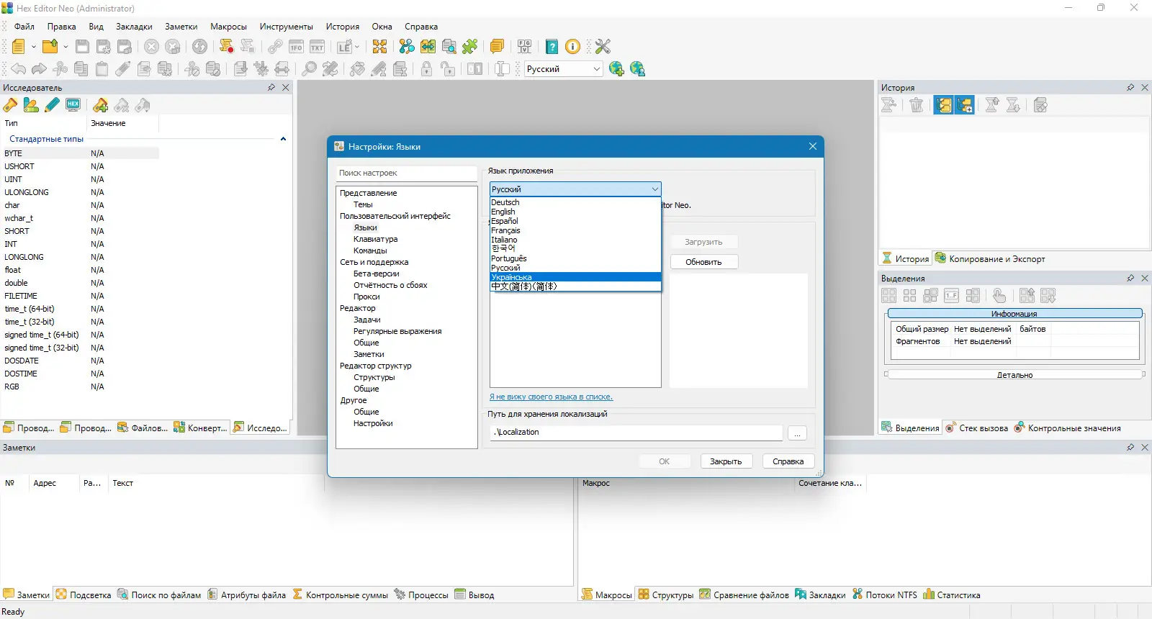
Task: Click the trash icon in История panel
Action: (917, 105)
